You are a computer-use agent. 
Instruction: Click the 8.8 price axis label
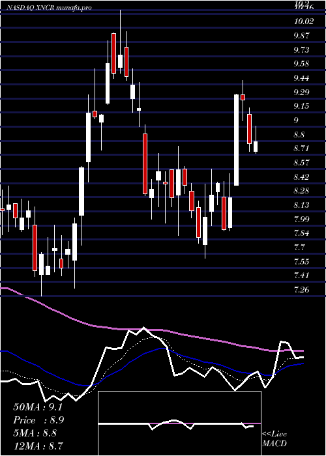[299, 135]
